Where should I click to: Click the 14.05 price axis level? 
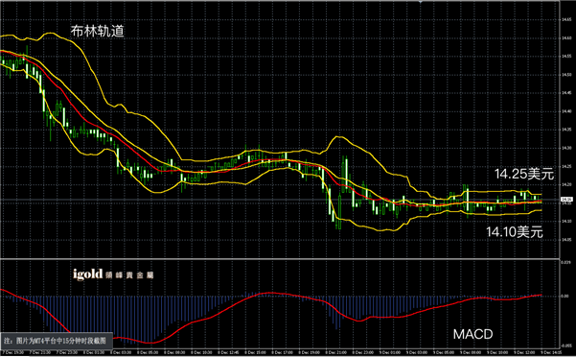point(566,240)
